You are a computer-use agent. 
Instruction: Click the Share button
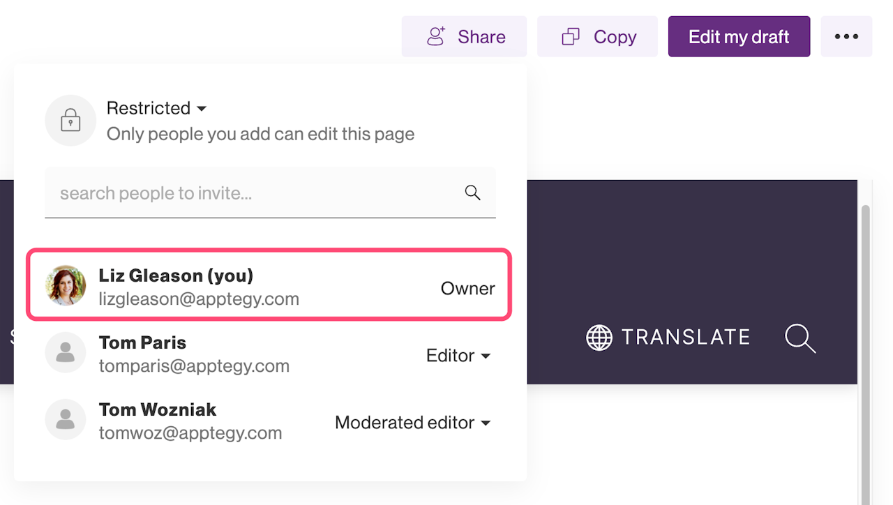pyautogui.click(x=464, y=37)
